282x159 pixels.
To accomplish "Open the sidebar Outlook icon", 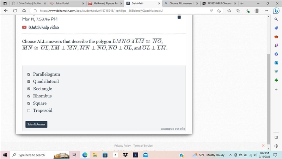I will pyautogui.click(x=276, y=63).
